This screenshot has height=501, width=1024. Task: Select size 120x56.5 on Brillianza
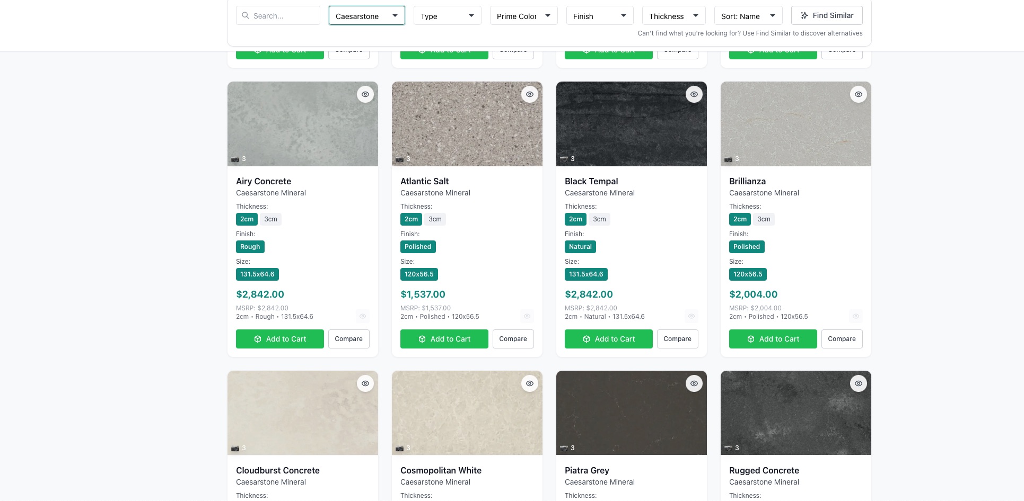[748, 274]
